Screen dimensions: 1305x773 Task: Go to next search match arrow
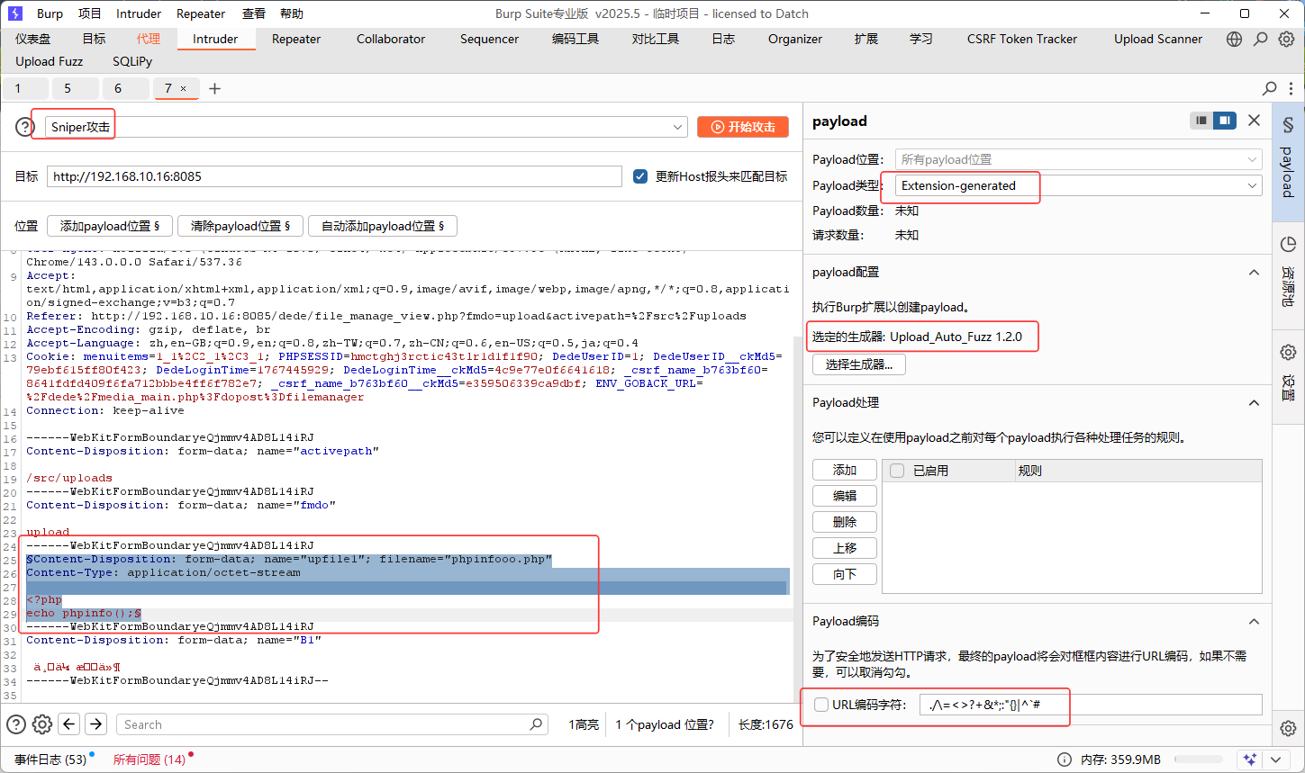point(96,724)
